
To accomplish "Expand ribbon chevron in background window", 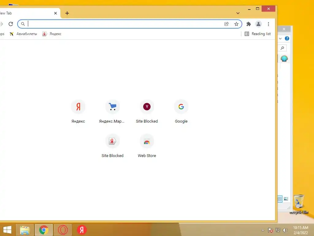I will point(280,38).
